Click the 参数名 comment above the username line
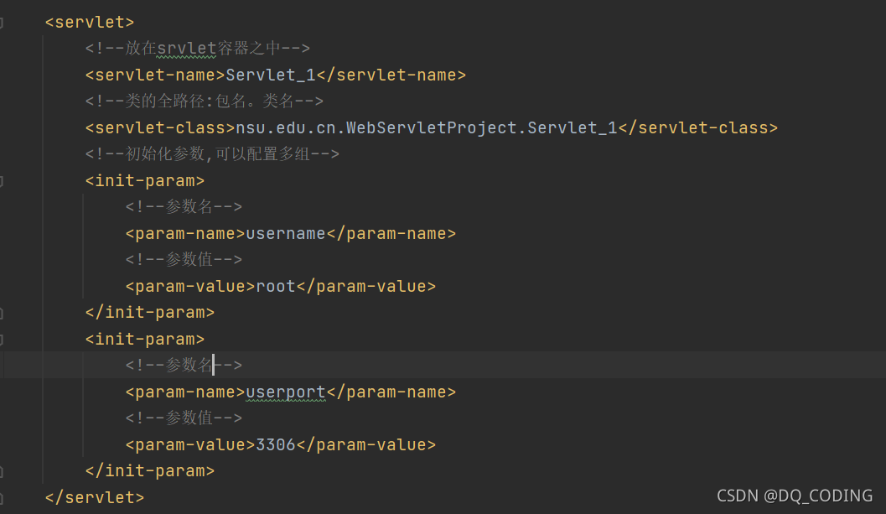The image size is (886, 514). 184,206
